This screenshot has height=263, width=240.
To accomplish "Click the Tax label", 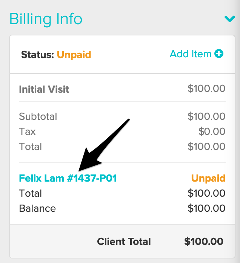I will 27,131.
